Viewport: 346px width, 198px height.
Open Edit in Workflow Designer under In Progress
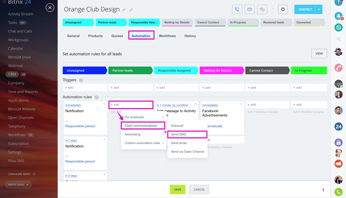[x=308, y=112]
